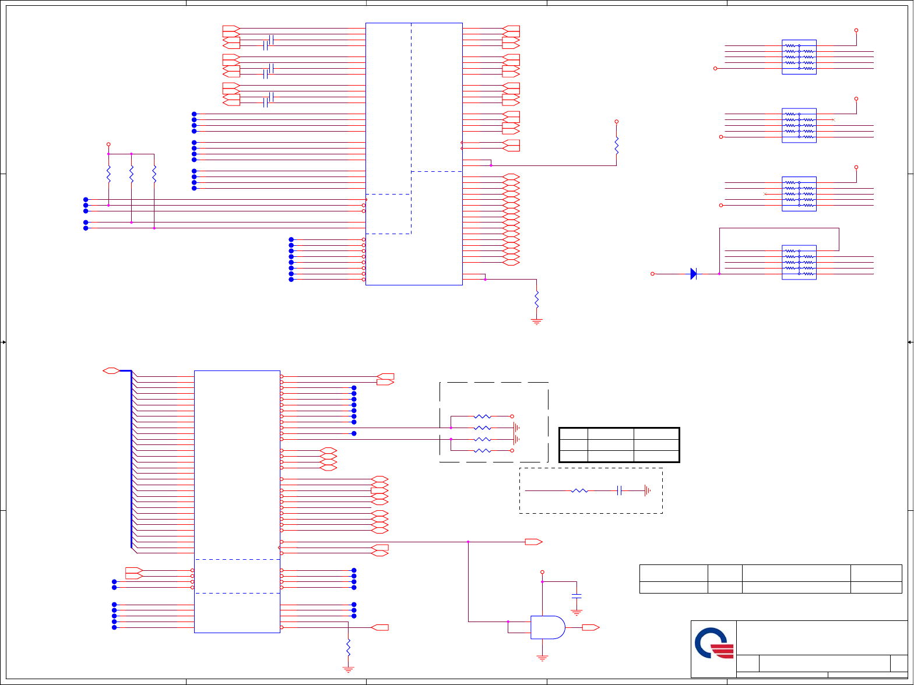Select resistor network pack beside the diode

799,262
